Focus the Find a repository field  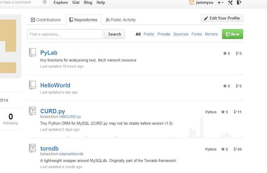[x=65, y=34]
